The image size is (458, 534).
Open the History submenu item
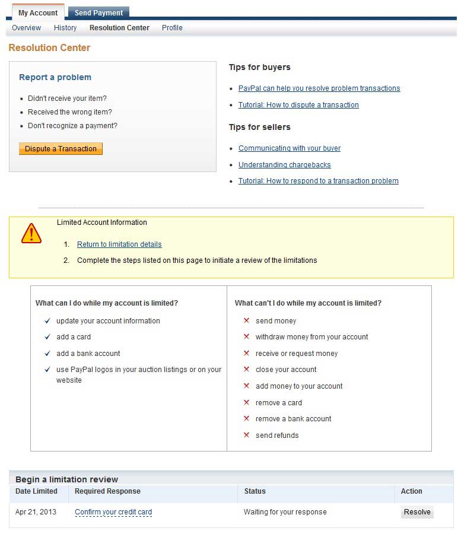[65, 28]
